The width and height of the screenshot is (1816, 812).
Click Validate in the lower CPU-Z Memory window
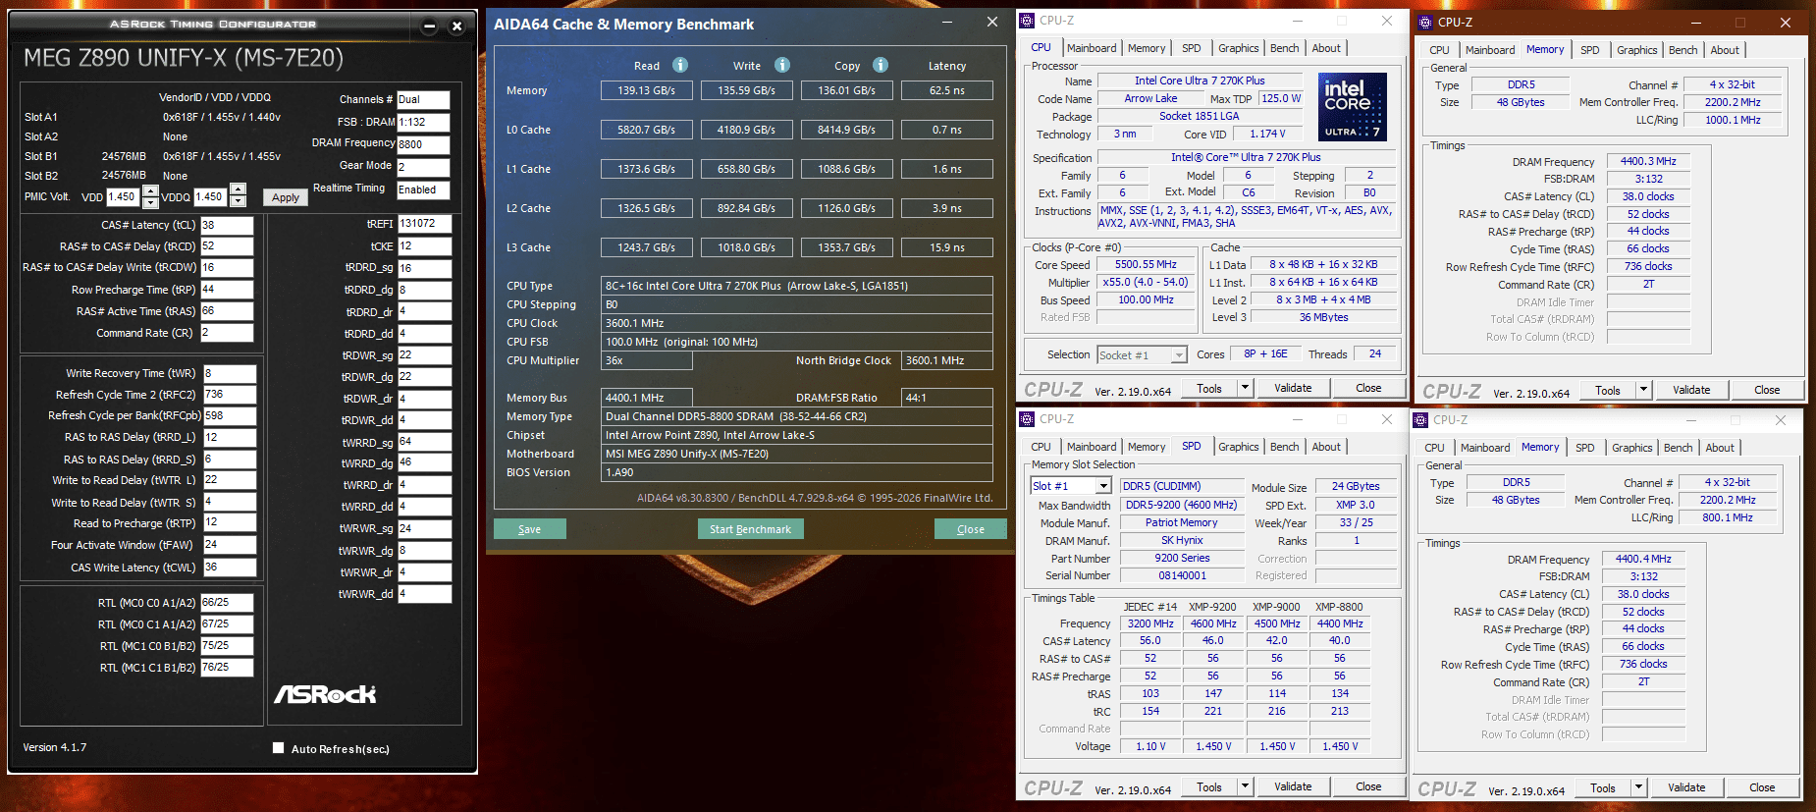coord(1686,787)
